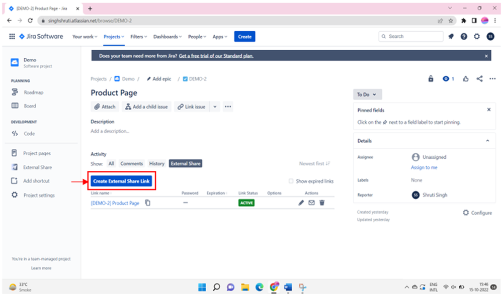Open the SS profile avatar menu
This screenshot has width=502, height=295.
(490, 37)
